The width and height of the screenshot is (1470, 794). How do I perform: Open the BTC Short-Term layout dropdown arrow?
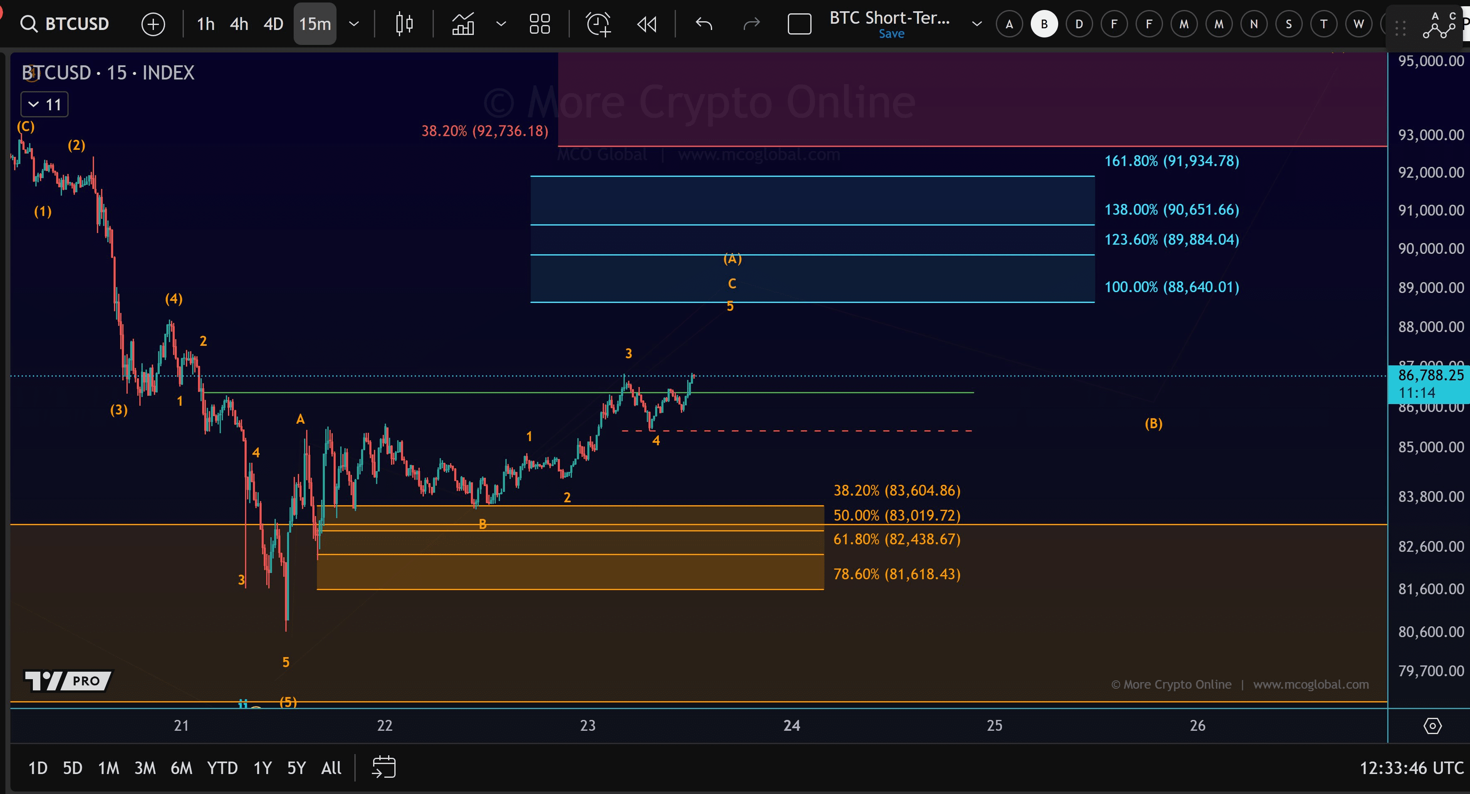coord(976,24)
